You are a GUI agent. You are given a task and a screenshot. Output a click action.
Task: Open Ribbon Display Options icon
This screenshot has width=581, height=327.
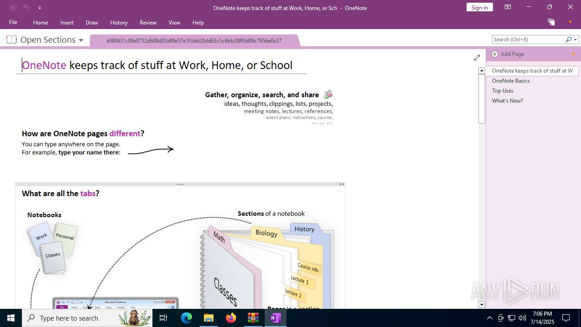point(508,7)
